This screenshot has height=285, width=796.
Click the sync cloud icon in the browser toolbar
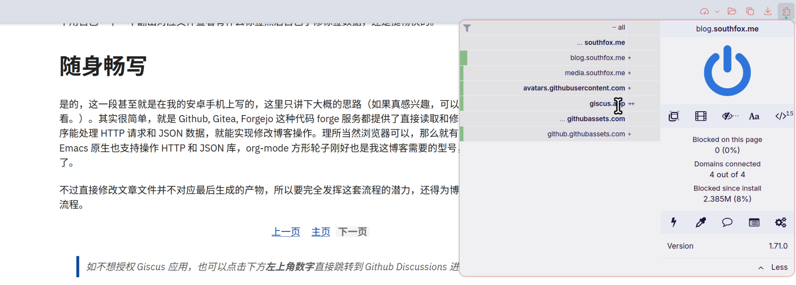tap(705, 11)
